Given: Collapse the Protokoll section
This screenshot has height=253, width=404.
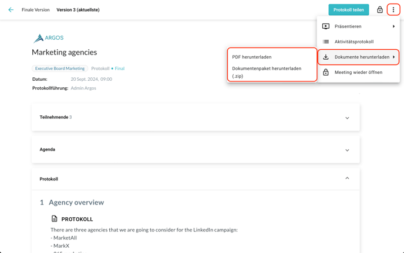Looking at the screenshot, I should pyautogui.click(x=347, y=179).
